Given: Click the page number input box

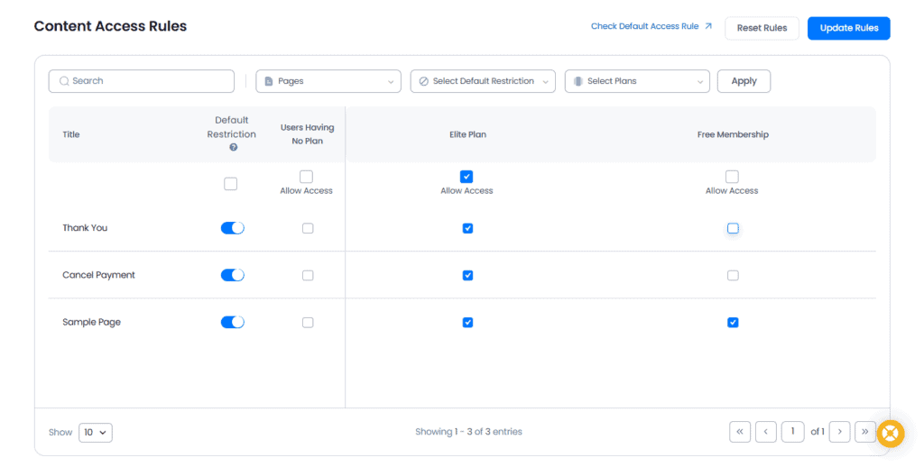Looking at the screenshot, I should click(792, 432).
